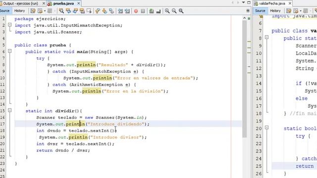Click the string "Introduce divisor"
Viewport: 317px width, 178px height.
pos(116,137)
